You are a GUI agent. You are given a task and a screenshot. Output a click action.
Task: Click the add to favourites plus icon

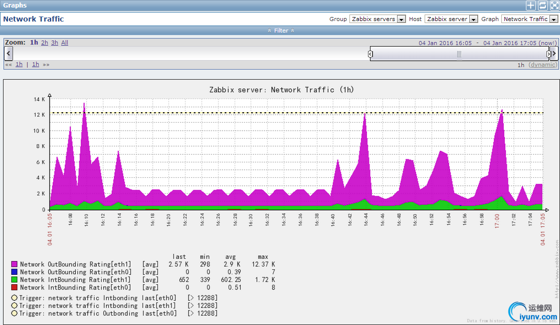(530, 6)
